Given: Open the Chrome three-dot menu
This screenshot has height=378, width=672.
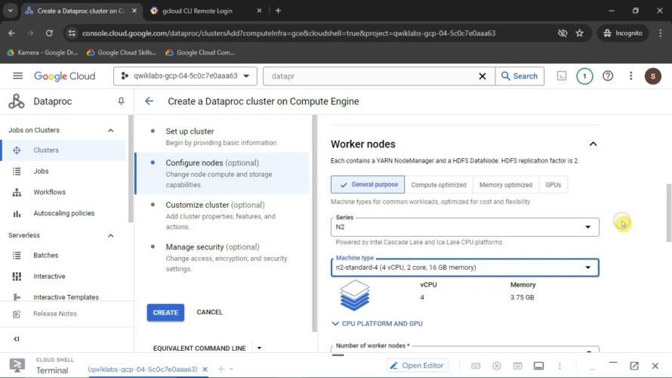Looking at the screenshot, I should (x=660, y=33).
